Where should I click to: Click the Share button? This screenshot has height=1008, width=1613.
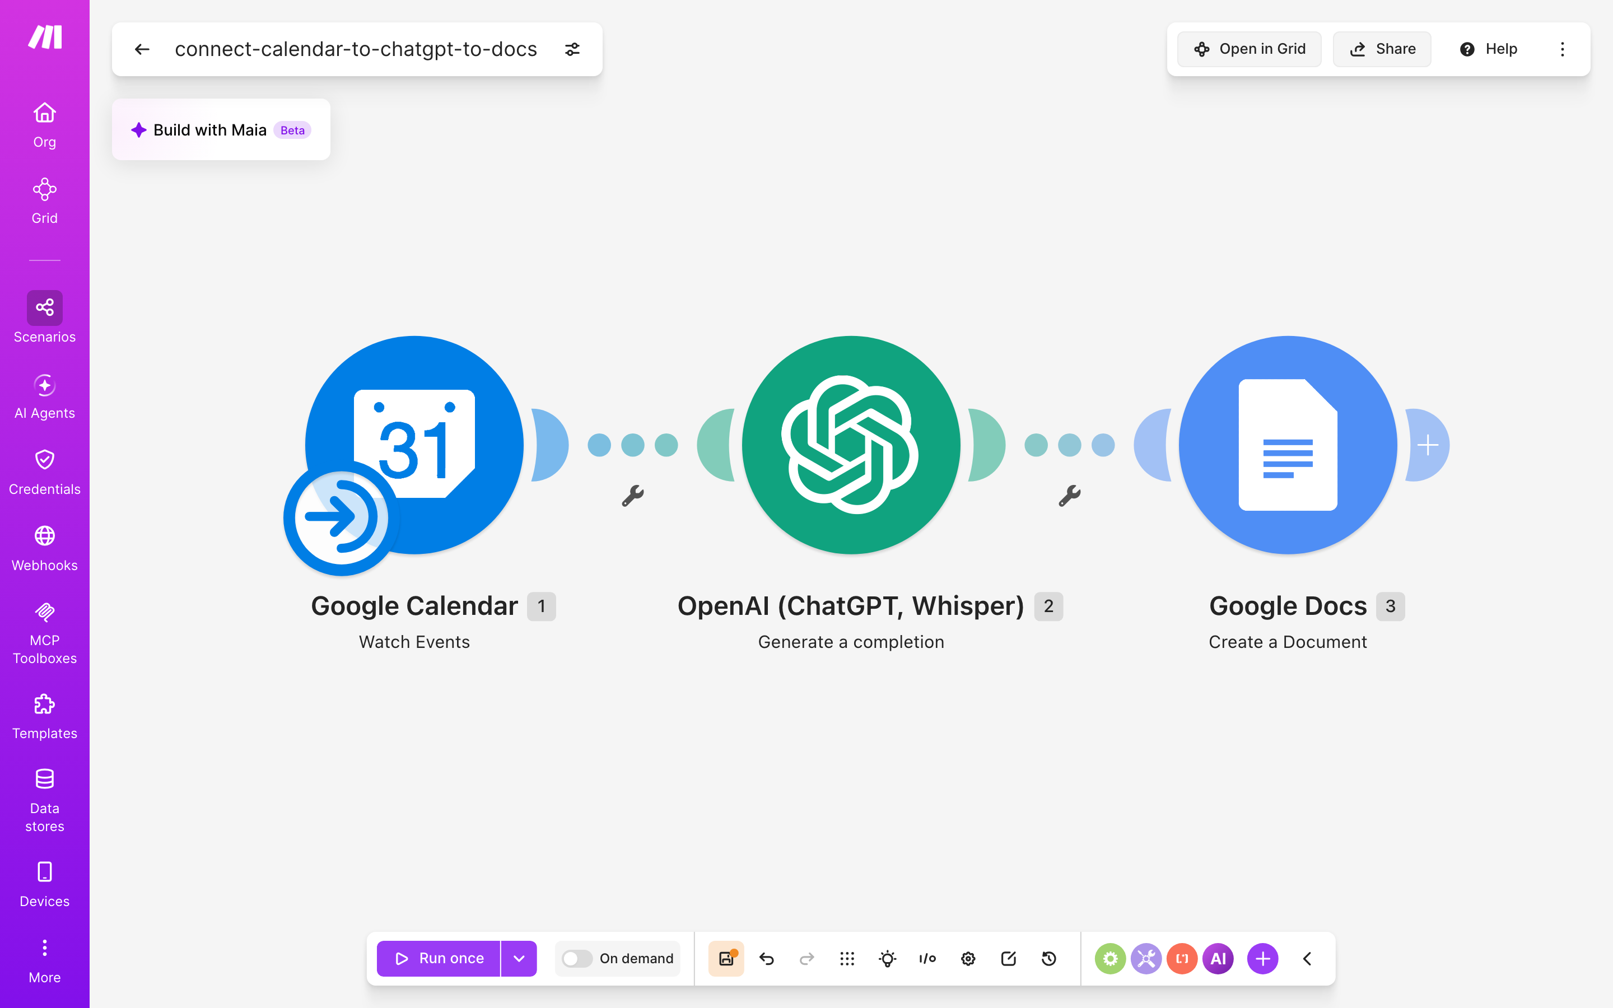[1382, 49]
